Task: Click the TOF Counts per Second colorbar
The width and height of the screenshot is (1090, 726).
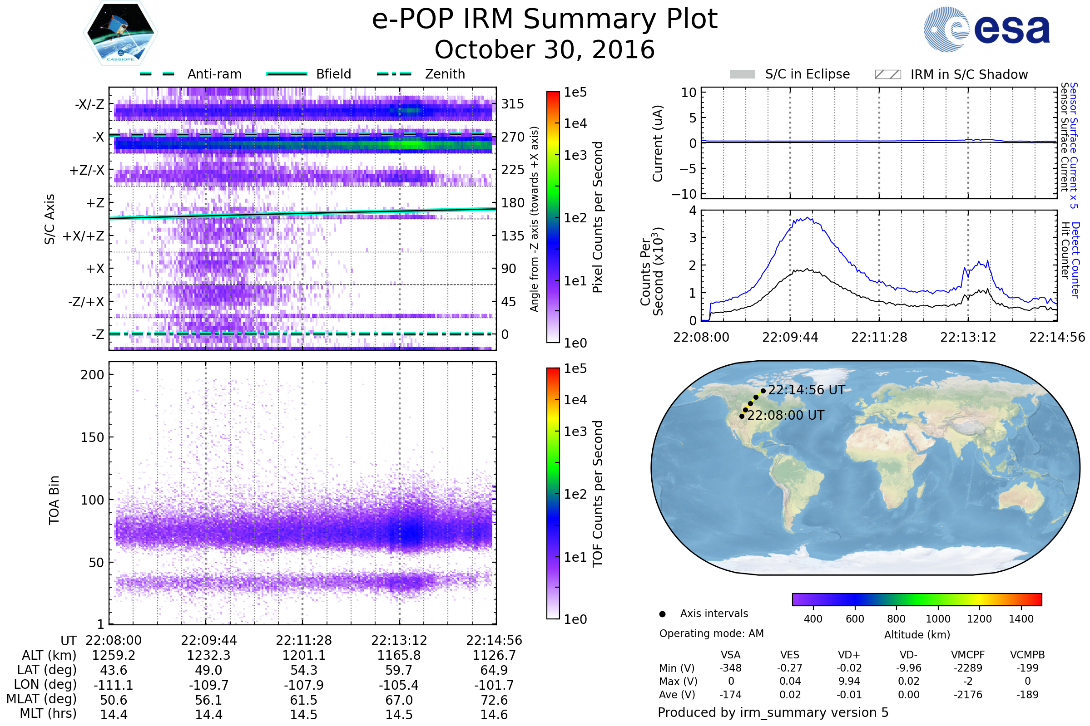Action: coord(553,493)
